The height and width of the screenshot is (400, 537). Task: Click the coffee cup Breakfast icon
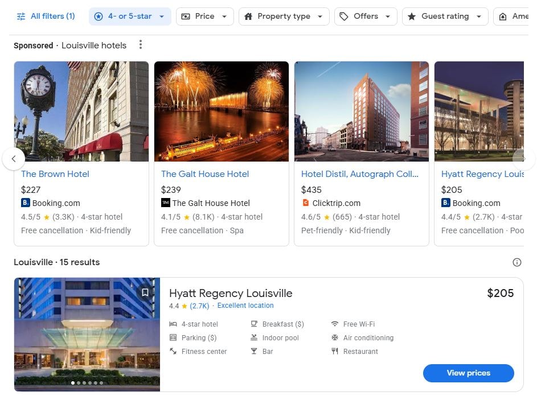click(x=254, y=324)
